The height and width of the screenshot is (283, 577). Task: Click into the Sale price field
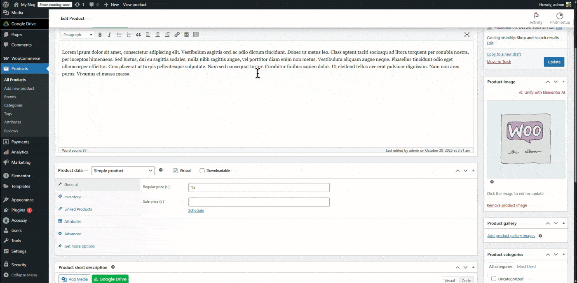(x=259, y=202)
